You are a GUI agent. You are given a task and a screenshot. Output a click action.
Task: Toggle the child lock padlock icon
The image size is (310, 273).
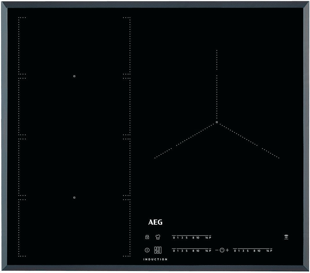point(147,237)
